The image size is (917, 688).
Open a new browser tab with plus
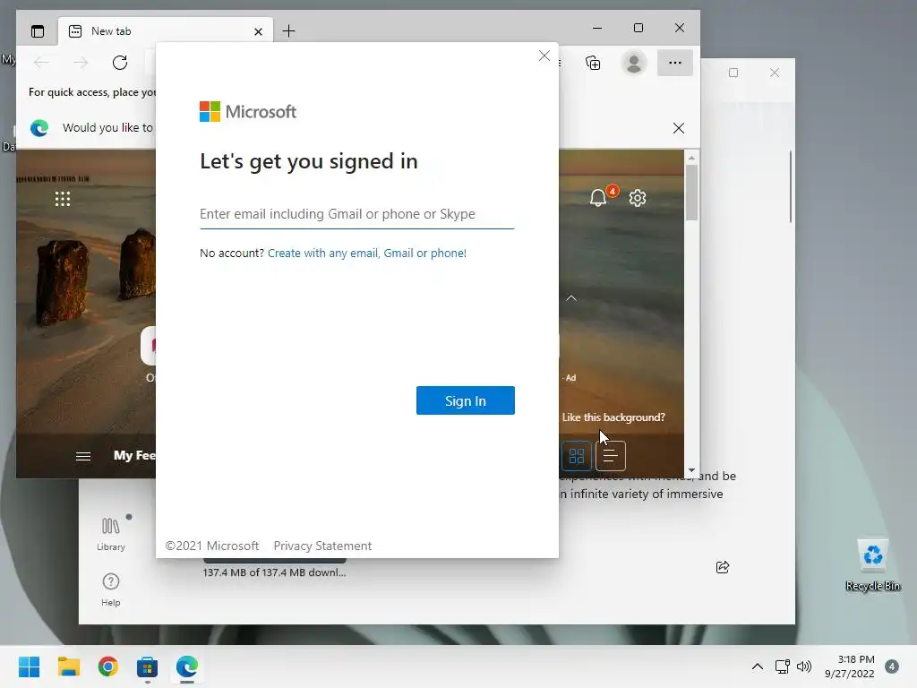[289, 31]
